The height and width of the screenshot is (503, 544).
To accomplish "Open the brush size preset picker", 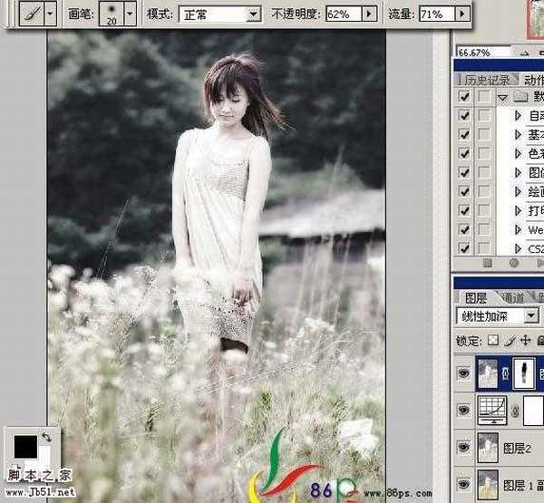I will click(x=131, y=14).
